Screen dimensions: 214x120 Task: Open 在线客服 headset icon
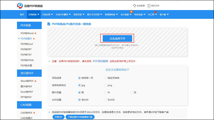(134, 6)
